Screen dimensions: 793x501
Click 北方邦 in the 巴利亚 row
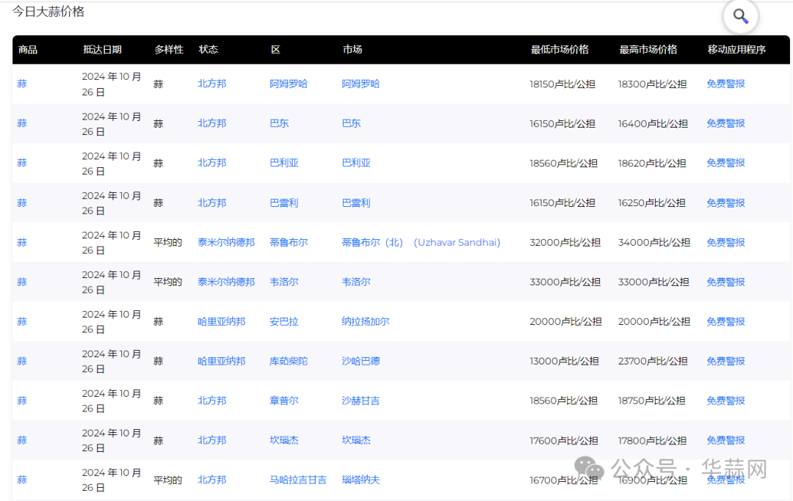[212, 163]
